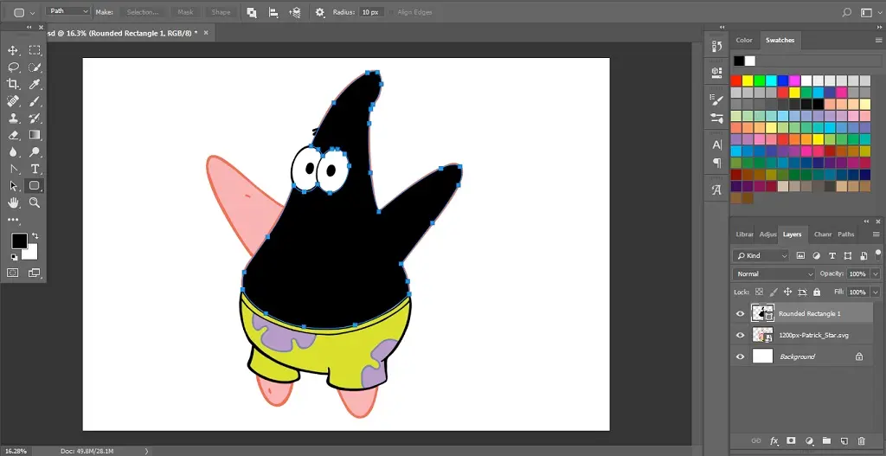This screenshot has width=886, height=456.
Task: Toggle visibility of Rounded Rectangle 1 layer
Action: point(741,313)
